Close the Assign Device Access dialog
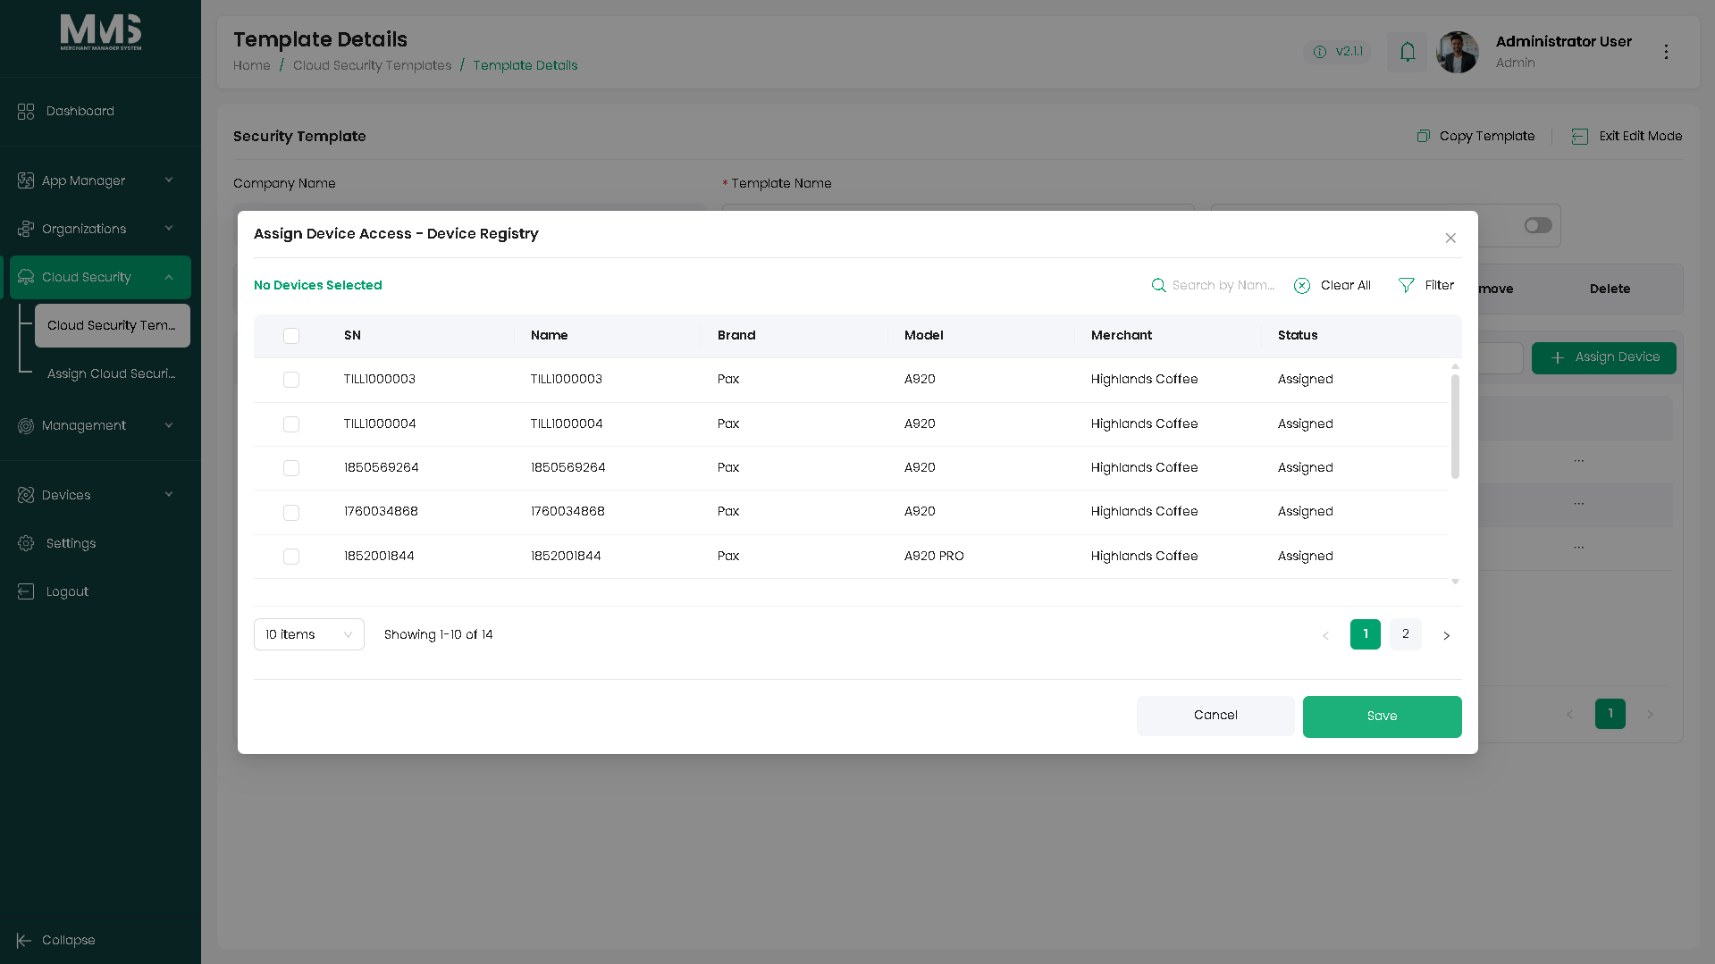Screen dimensions: 1715x964 [1450, 238]
